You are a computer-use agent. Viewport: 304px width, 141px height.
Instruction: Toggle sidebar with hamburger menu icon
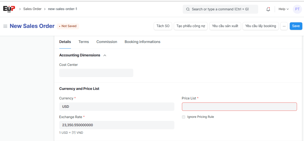(x=5, y=26)
